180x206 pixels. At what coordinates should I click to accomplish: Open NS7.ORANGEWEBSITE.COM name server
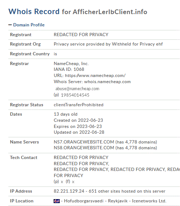click(84, 142)
